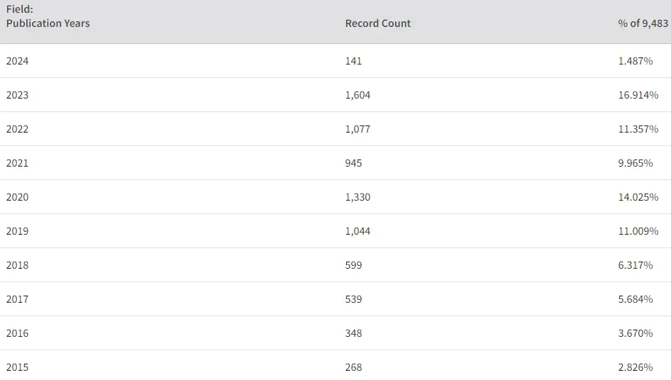The width and height of the screenshot is (671, 380).
Task: Click the 2015 year cell
Action: [18, 367]
